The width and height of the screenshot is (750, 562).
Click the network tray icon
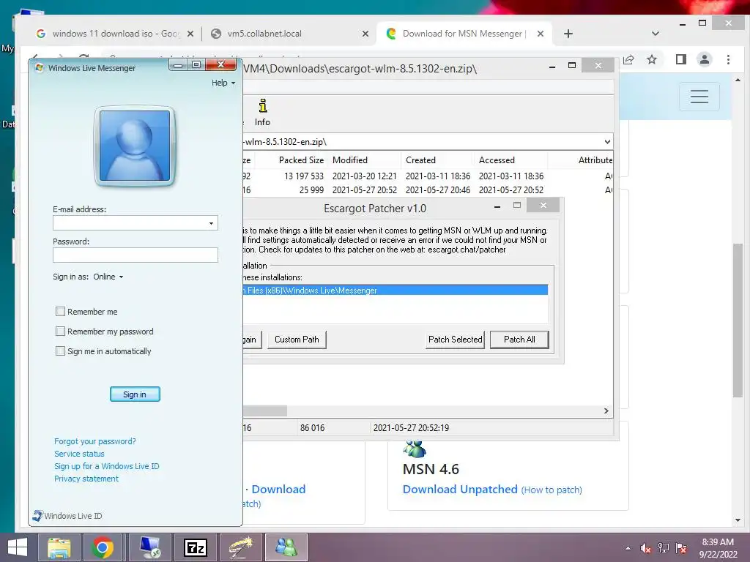click(664, 548)
